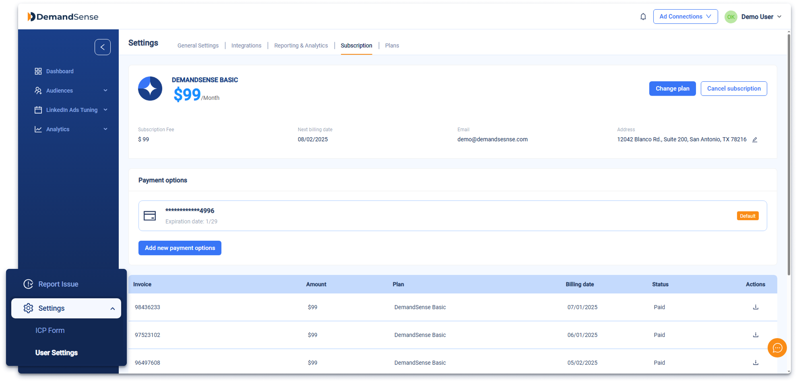Click the Report Issue link
Viewport: 797px width, 382px height.
[58, 284]
